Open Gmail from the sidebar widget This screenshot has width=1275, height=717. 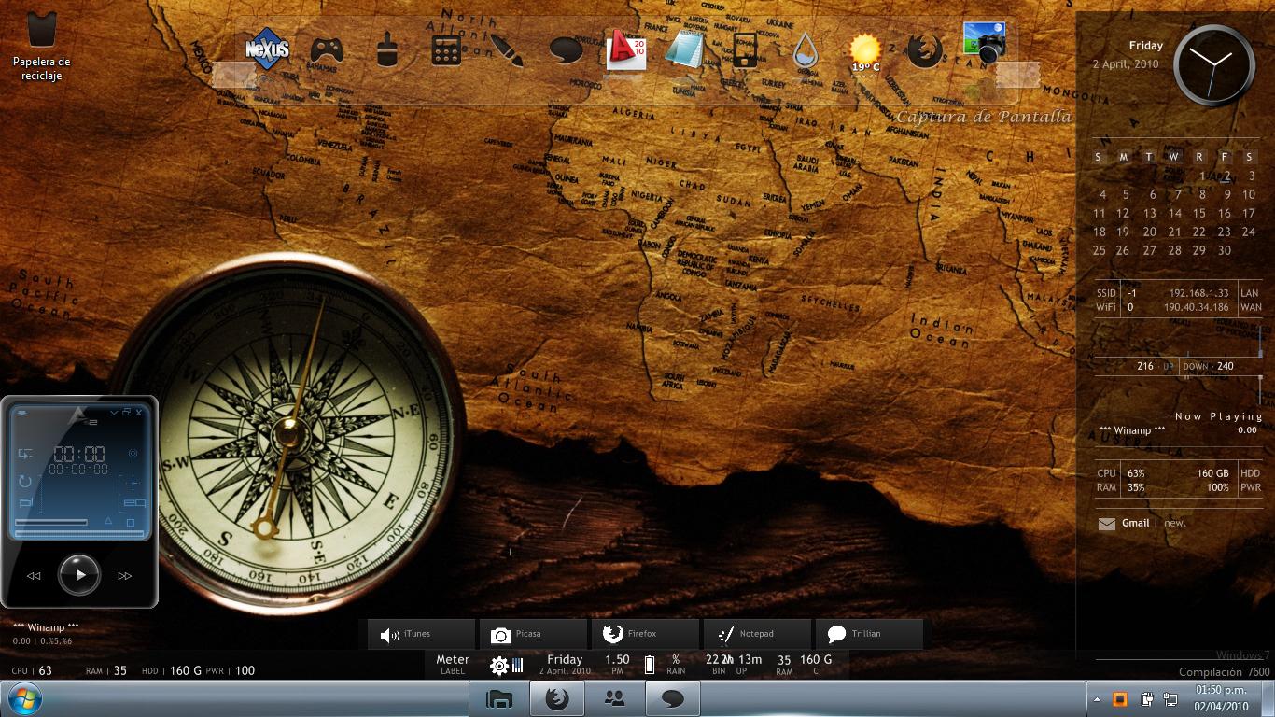(x=1135, y=524)
